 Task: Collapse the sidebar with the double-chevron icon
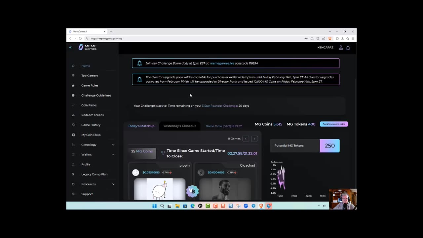70,48
